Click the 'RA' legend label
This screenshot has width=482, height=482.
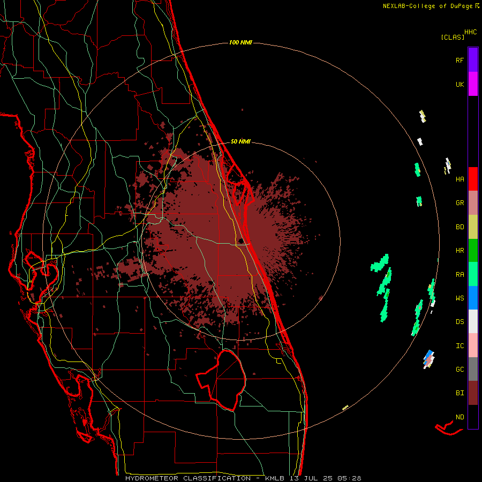(x=460, y=275)
